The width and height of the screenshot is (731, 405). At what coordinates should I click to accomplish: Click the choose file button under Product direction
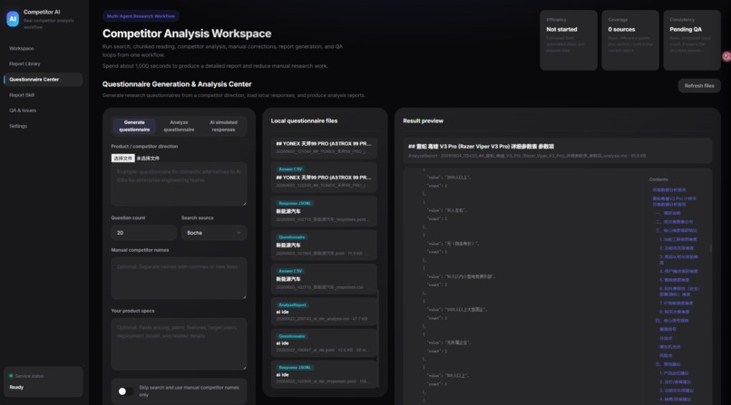122,159
